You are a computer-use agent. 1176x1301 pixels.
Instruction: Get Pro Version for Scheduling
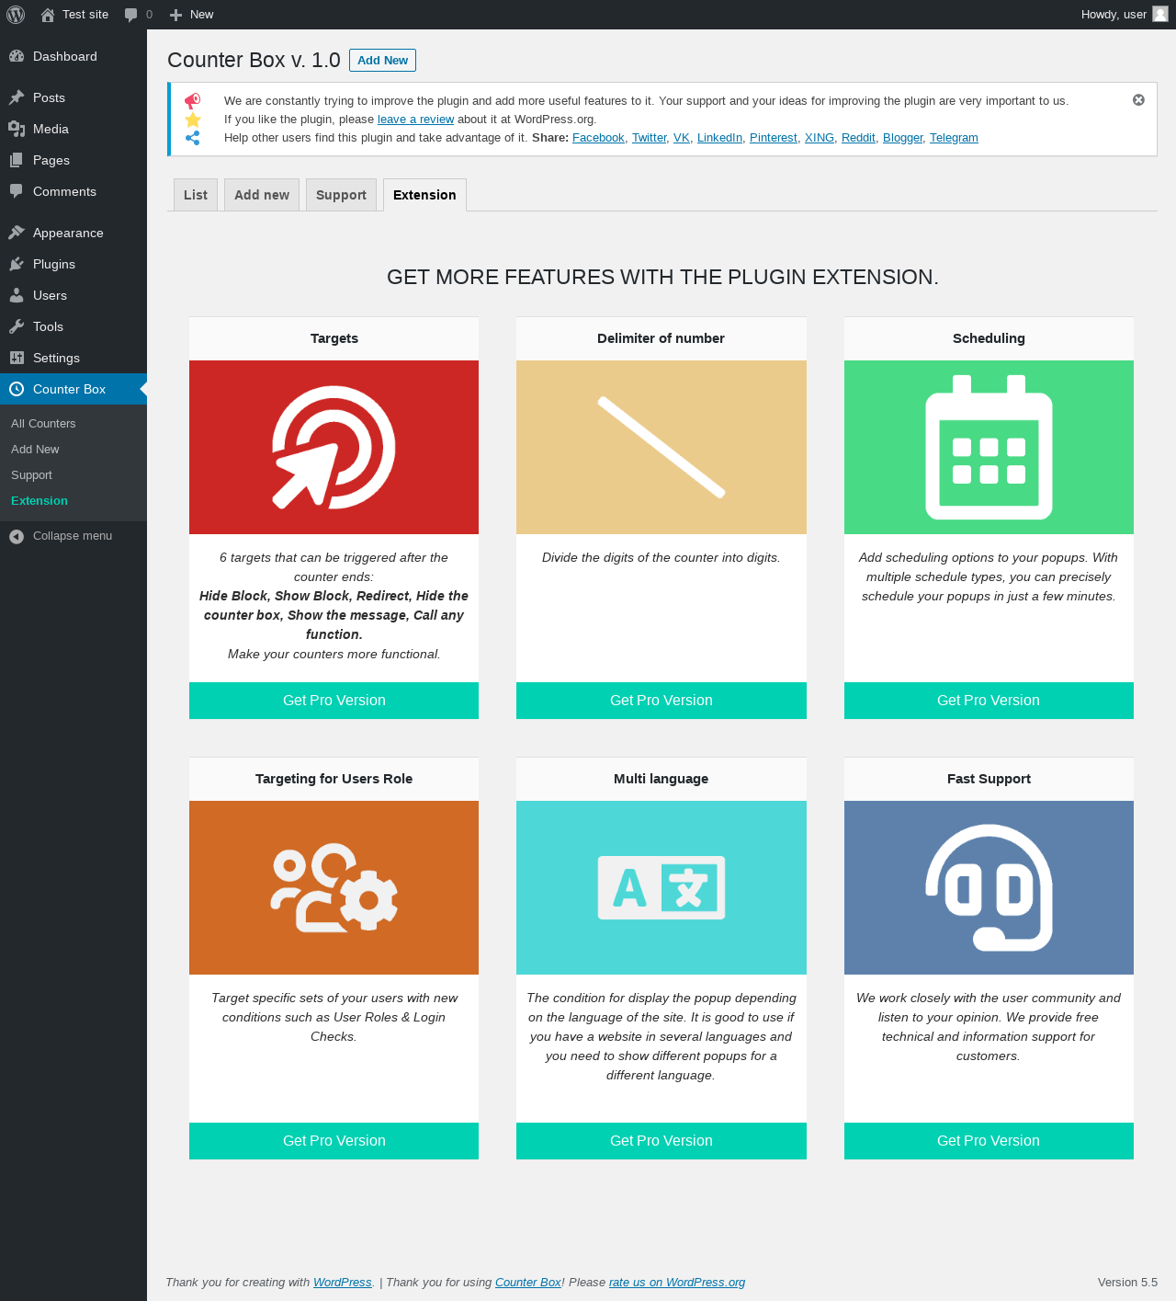tap(989, 701)
